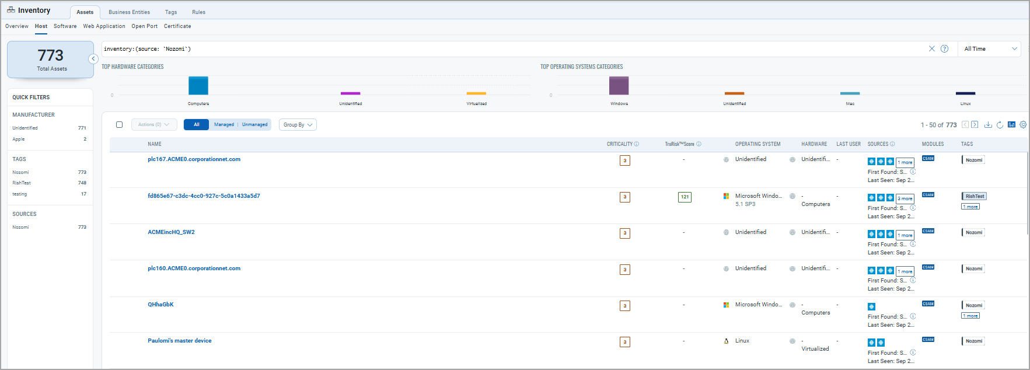The height and width of the screenshot is (370, 1030).
Task: Expand the Group By dropdown
Action: tap(298, 125)
